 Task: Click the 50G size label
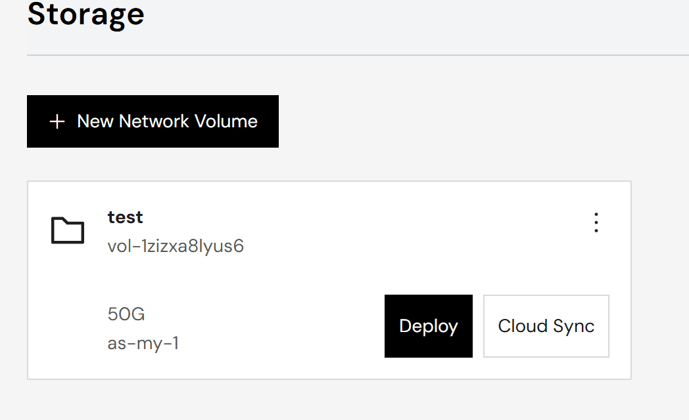click(126, 314)
